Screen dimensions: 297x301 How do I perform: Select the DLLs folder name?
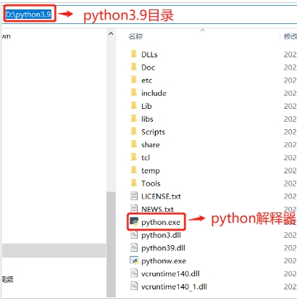(149, 54)
